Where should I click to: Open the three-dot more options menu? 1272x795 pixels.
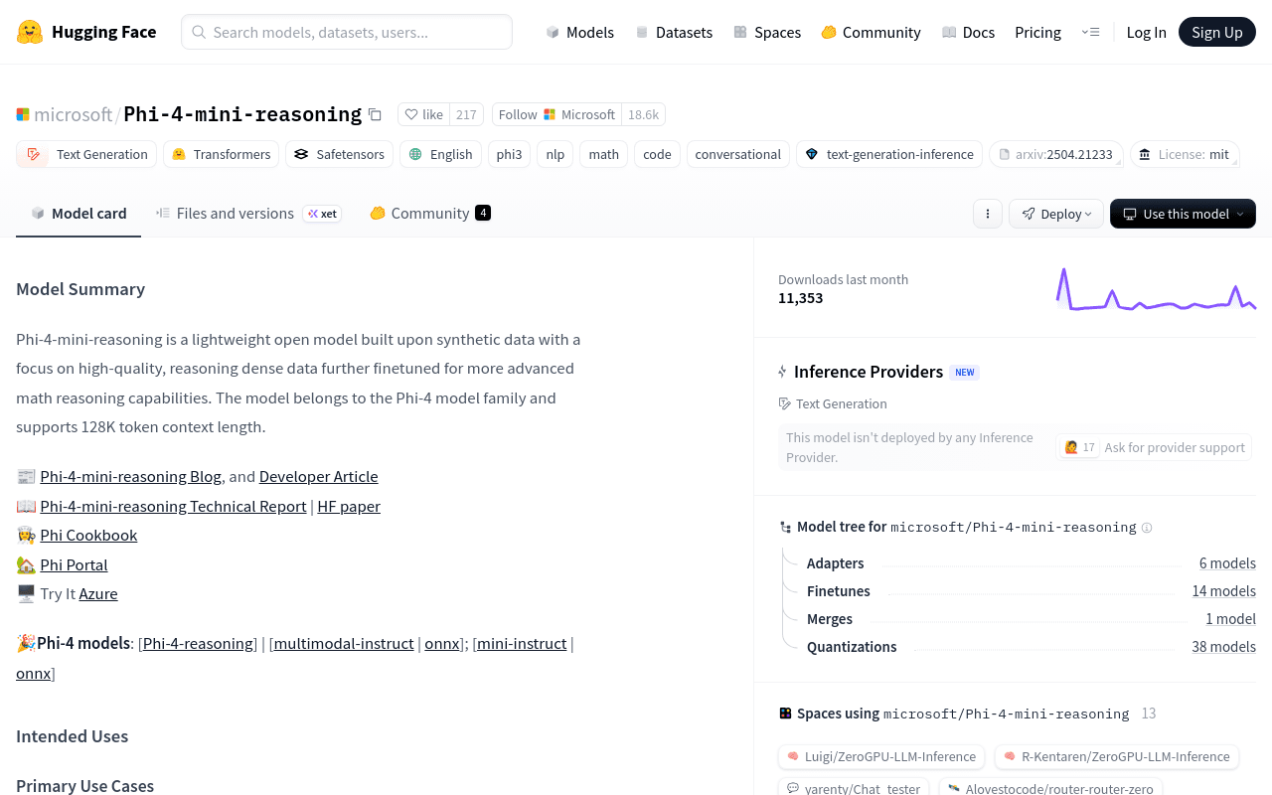click(988, 214)
